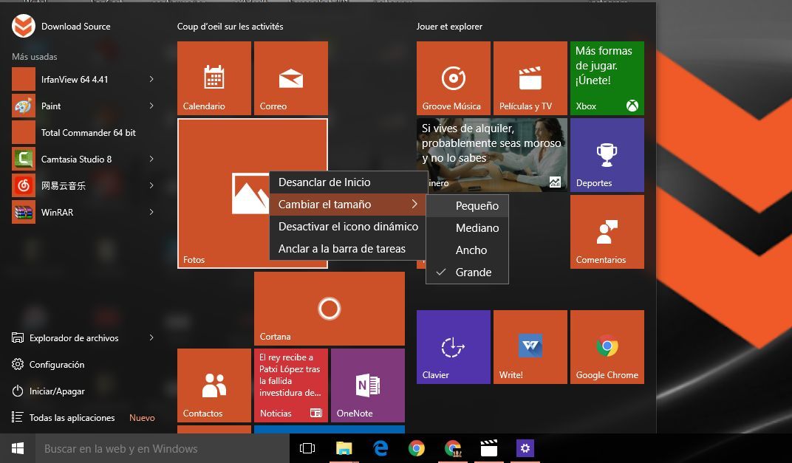
Task: Open the OneNote tile
Action: click(368, 385)
